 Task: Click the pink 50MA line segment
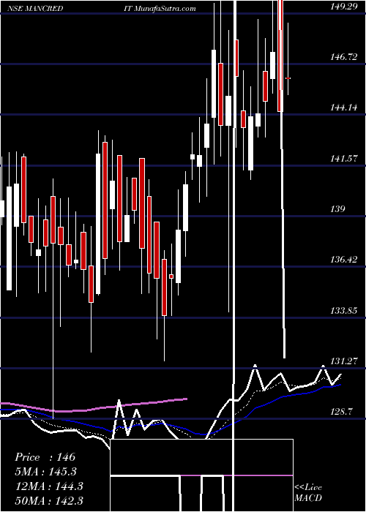(x=94, y=405)
